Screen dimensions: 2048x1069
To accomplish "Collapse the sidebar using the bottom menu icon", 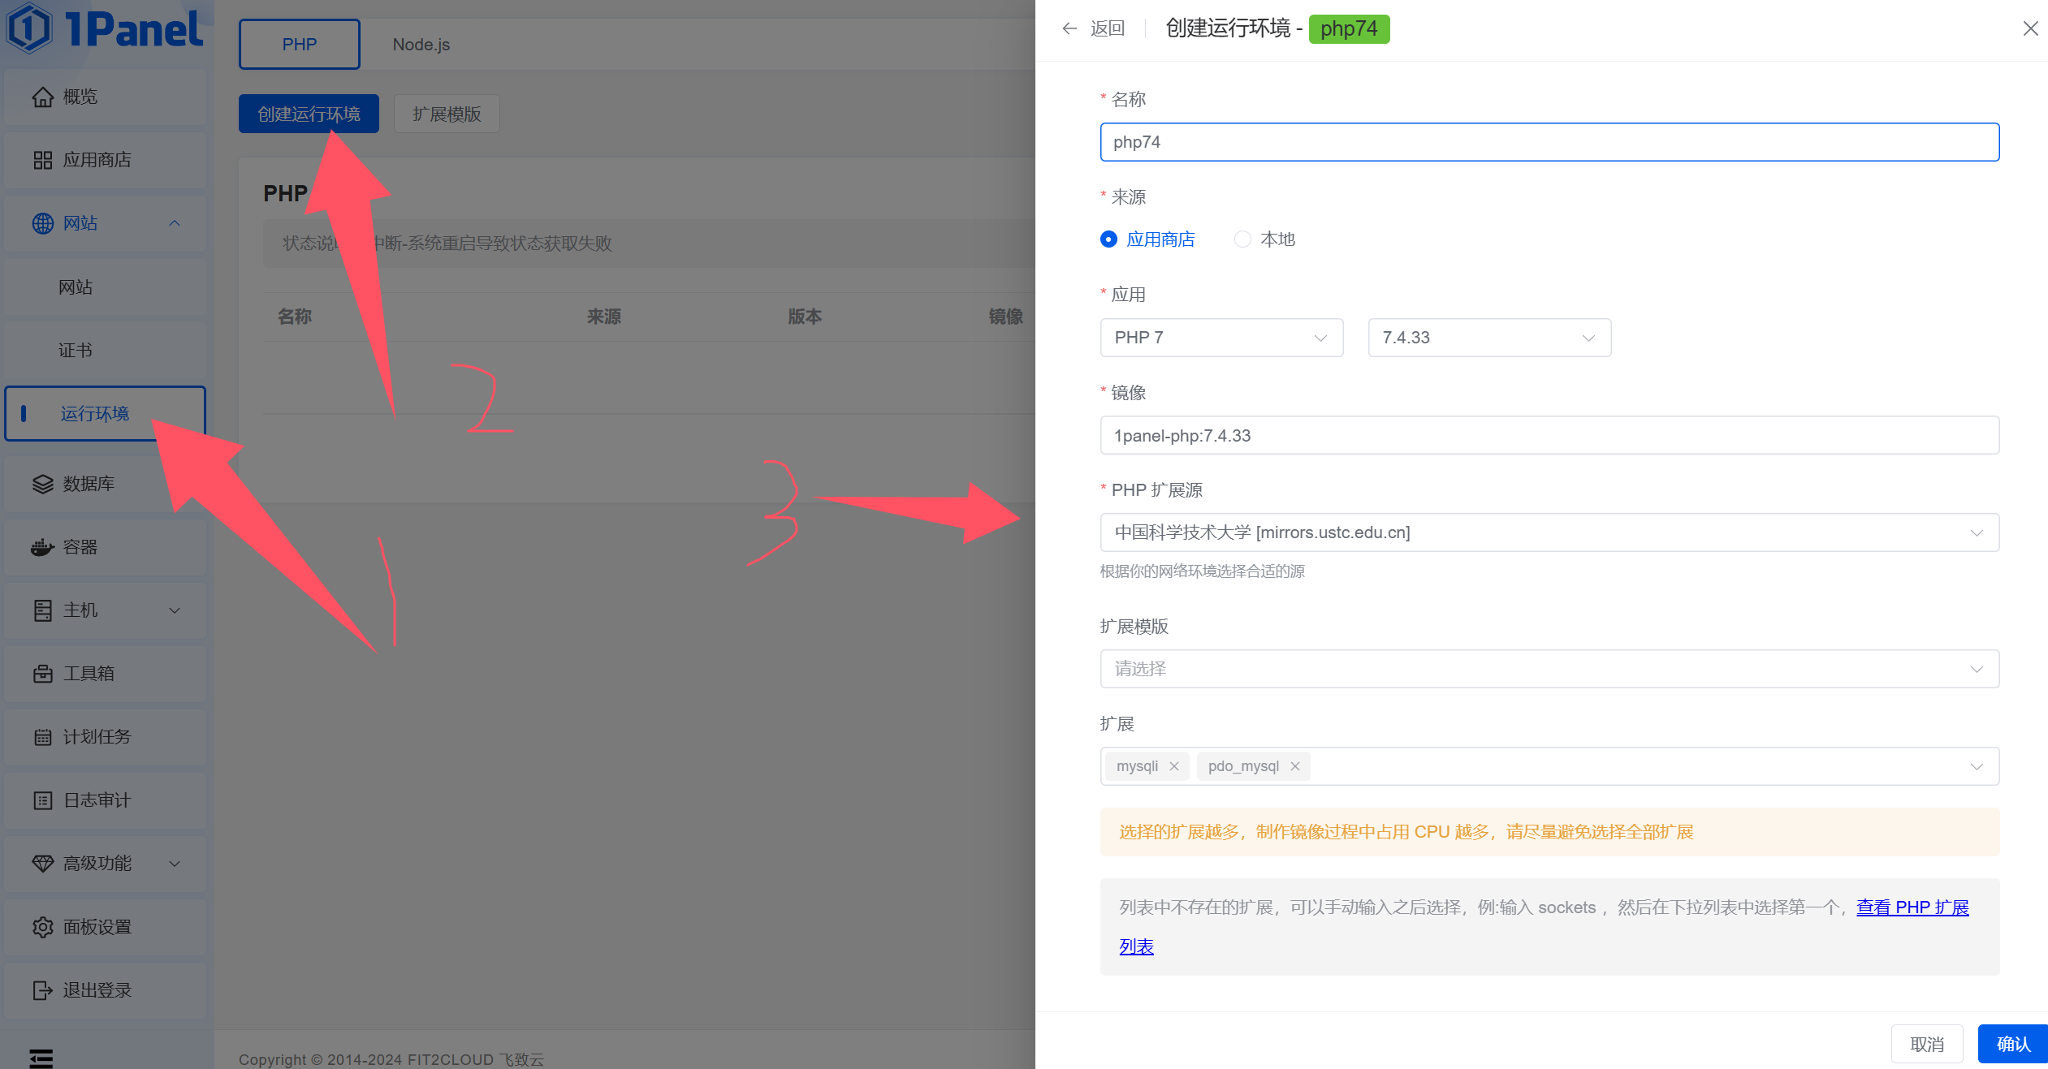I will point(41,1058).
